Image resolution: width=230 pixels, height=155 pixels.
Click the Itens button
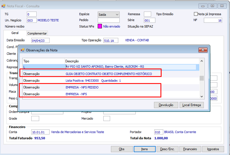point(145,149)
